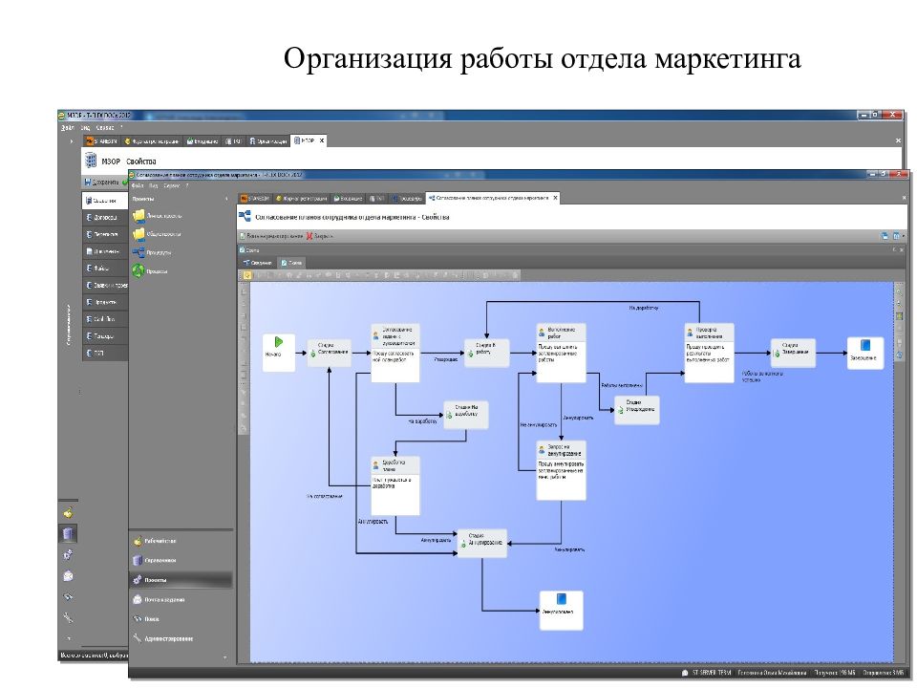The height and width of the screenshot is (688, 917).
Task: Close the marketing plans approval tab
Action: (555, 198)
